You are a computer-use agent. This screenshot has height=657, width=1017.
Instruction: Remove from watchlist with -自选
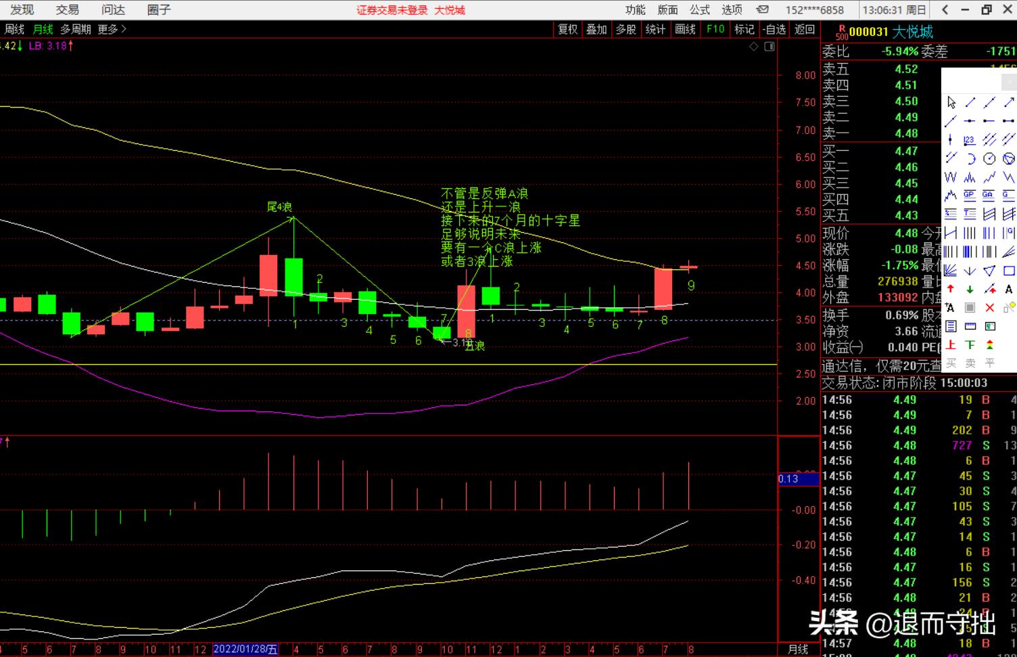(x=774, y=29)
